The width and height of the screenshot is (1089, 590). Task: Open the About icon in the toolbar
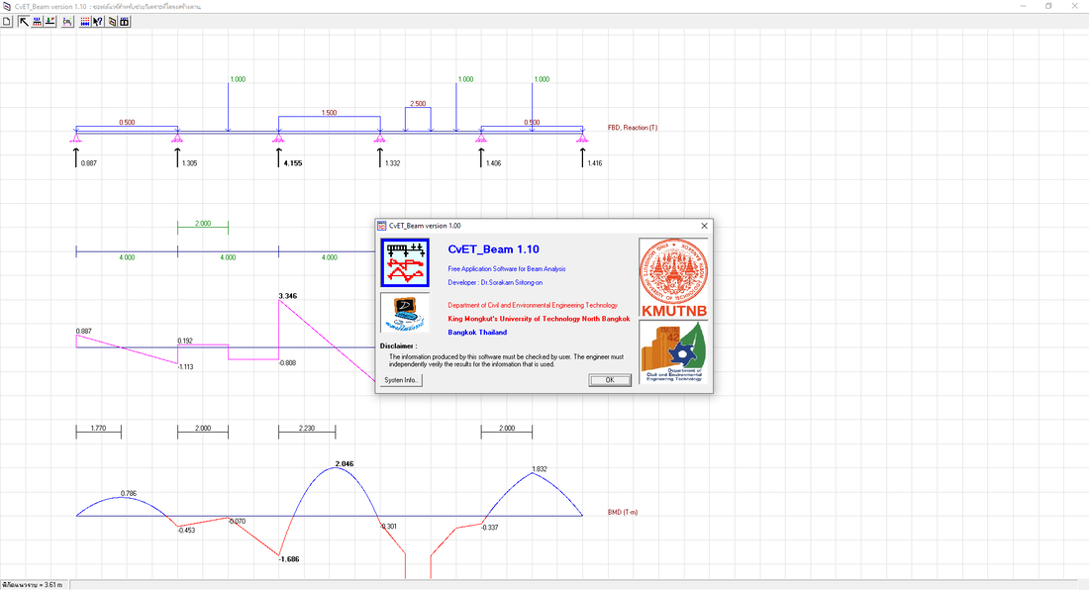[111, 22]
